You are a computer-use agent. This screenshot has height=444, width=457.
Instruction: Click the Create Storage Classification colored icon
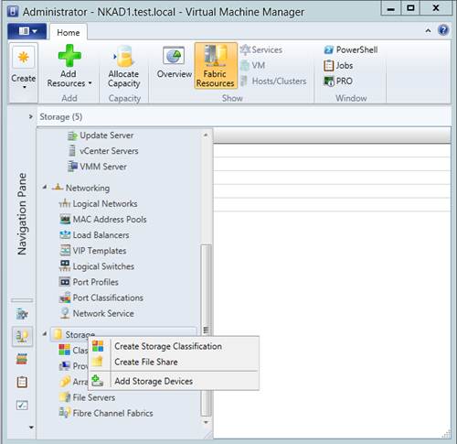(x=98, y=346)
